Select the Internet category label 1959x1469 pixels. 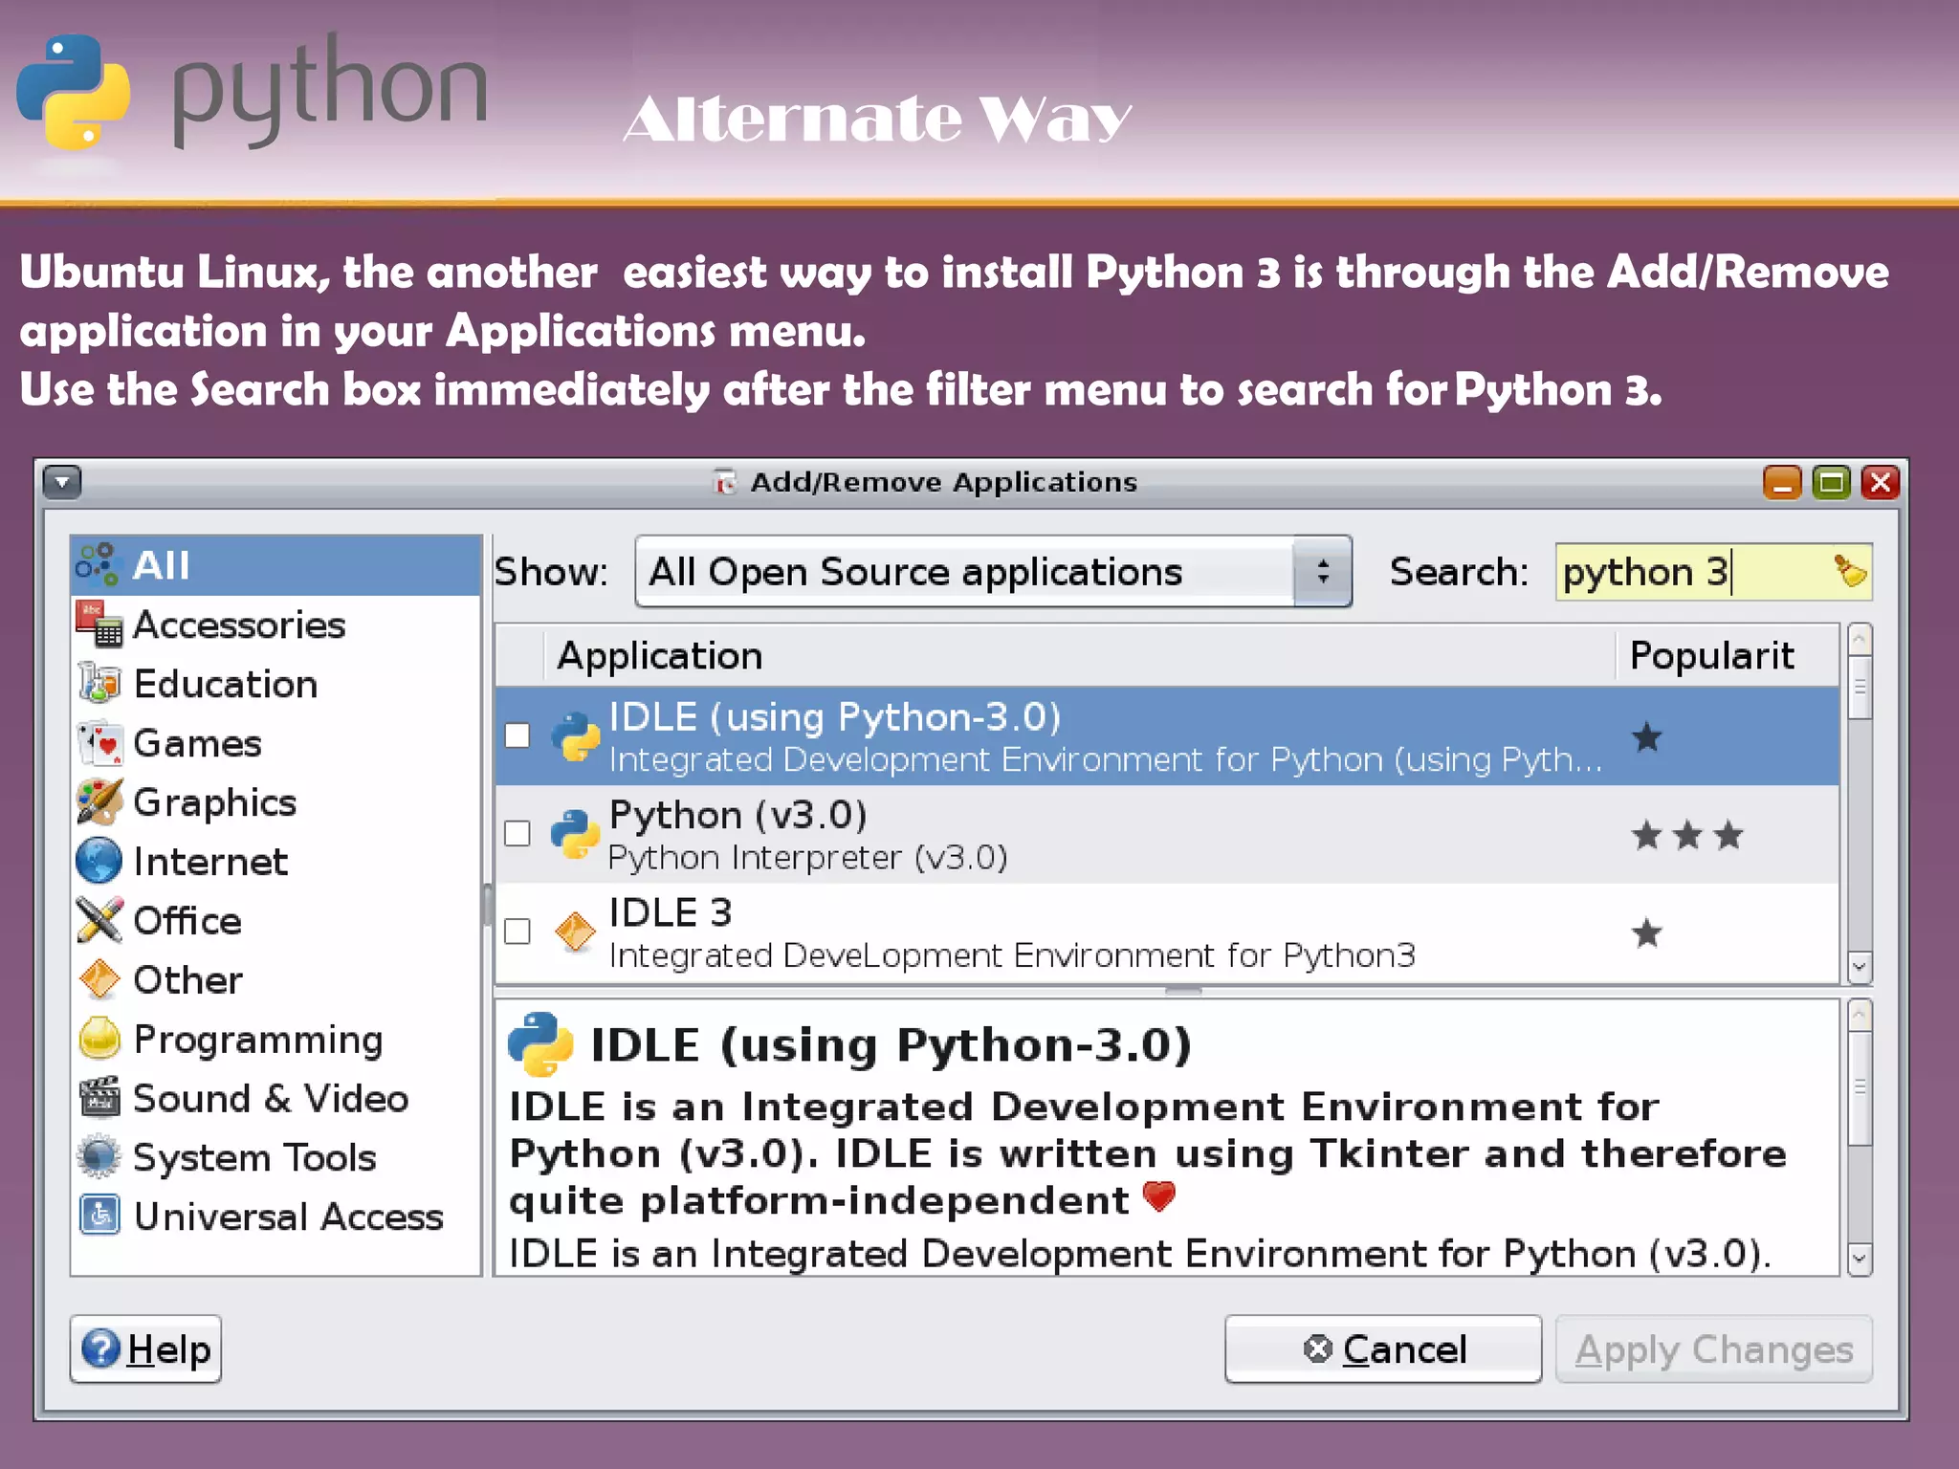[x=210, y=862]
